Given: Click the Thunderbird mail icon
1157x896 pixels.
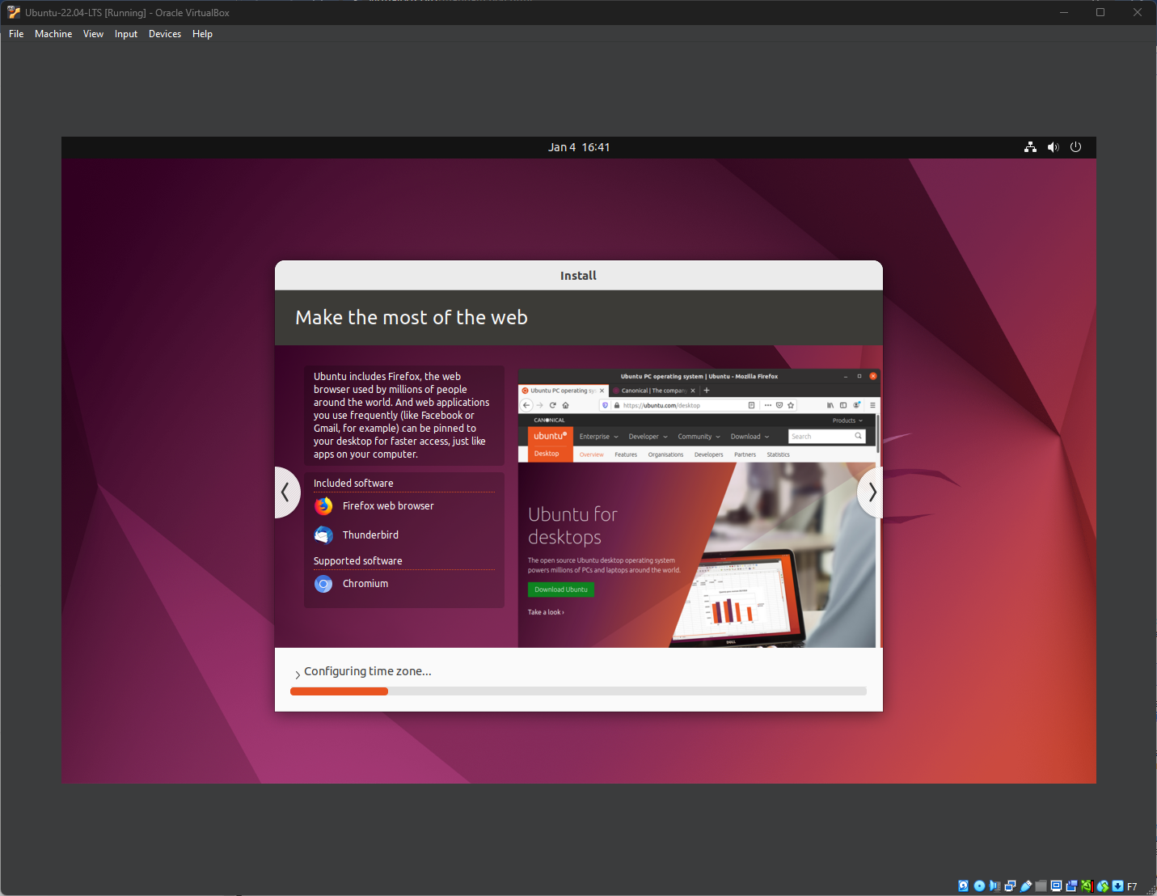Looking at the screenshot, I should click(x=323, y=535).
